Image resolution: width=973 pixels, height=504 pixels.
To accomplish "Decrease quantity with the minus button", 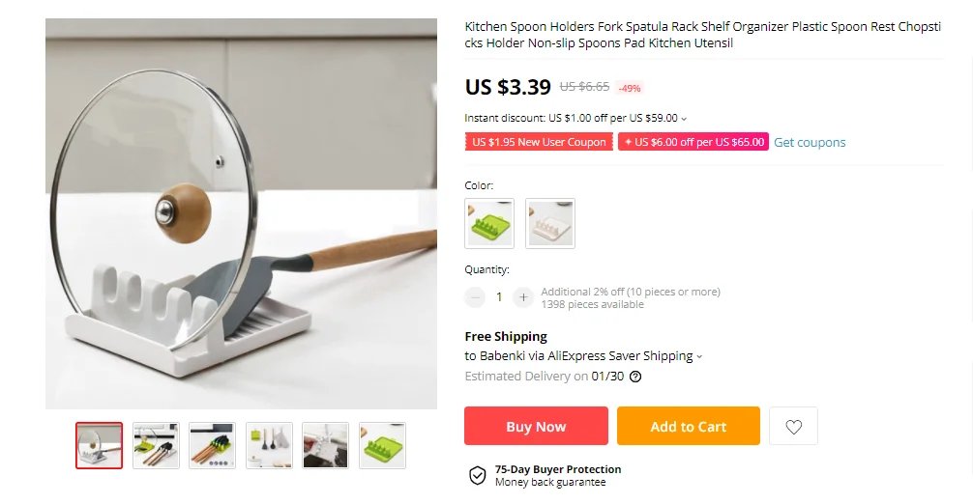I will [x=475, y=297].
